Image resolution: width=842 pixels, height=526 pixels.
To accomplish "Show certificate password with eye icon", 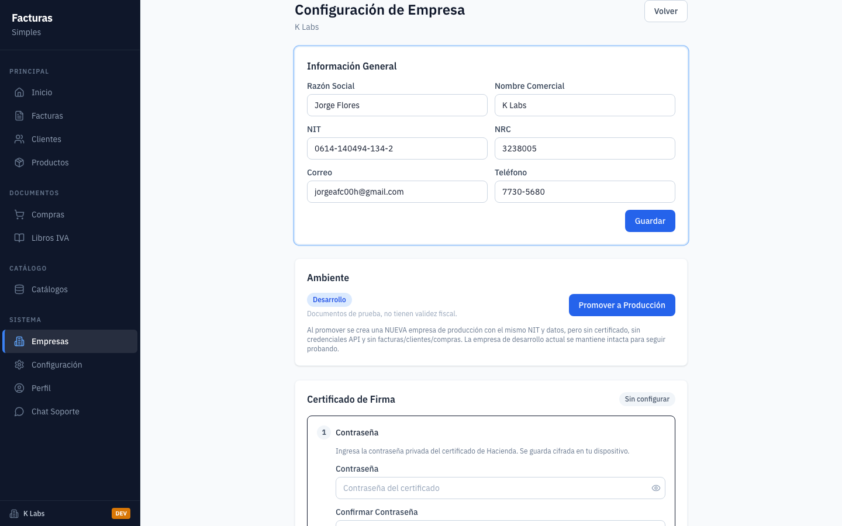I will point(656,488).
